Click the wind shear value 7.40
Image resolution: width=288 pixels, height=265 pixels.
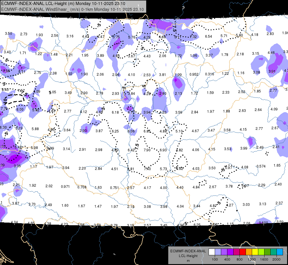pyautogui.click(x=147, y=169)
